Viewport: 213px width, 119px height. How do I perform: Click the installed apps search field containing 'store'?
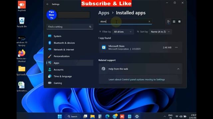click(125, 21)
